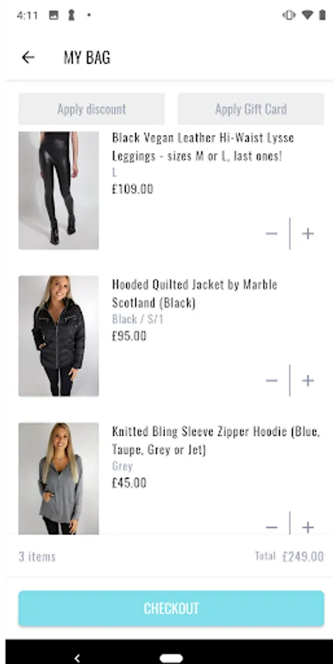
Task: View the black quilted jacket photo
Action: [x=58, y=336]
